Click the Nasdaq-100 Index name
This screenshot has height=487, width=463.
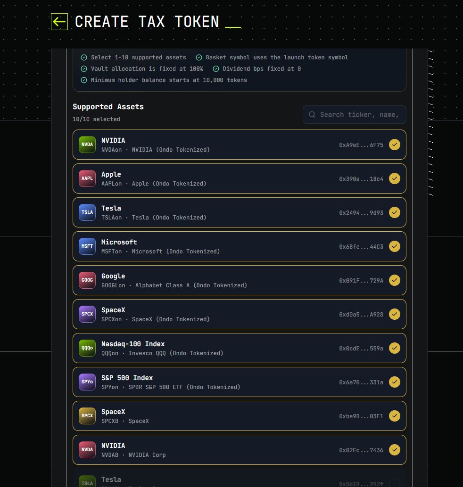133,344
